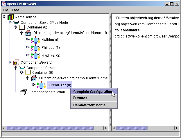
Task: Collapse the ComponentServer0MainNode node
Action: [10, 22]
